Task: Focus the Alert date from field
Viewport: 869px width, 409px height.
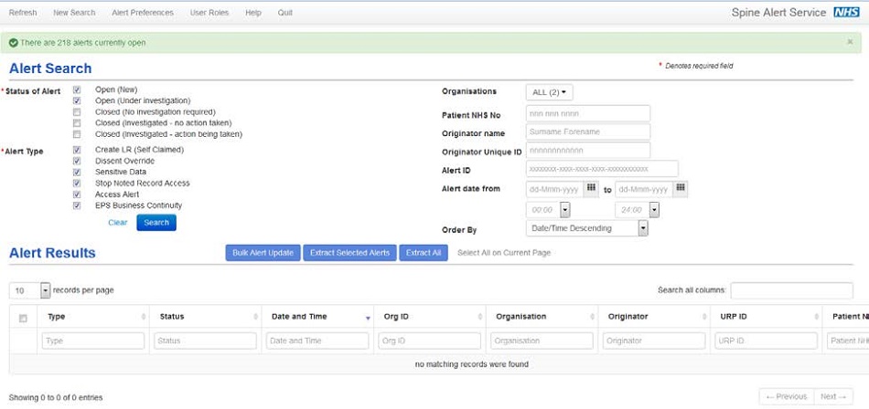Action: pos(554,189)
